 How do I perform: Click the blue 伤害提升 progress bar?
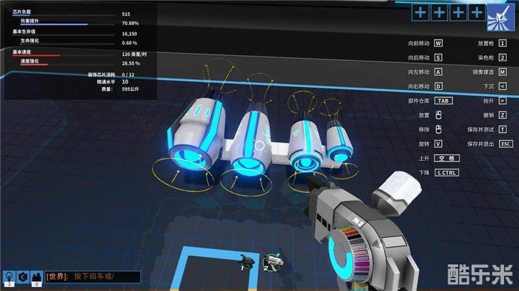point(54,24)
